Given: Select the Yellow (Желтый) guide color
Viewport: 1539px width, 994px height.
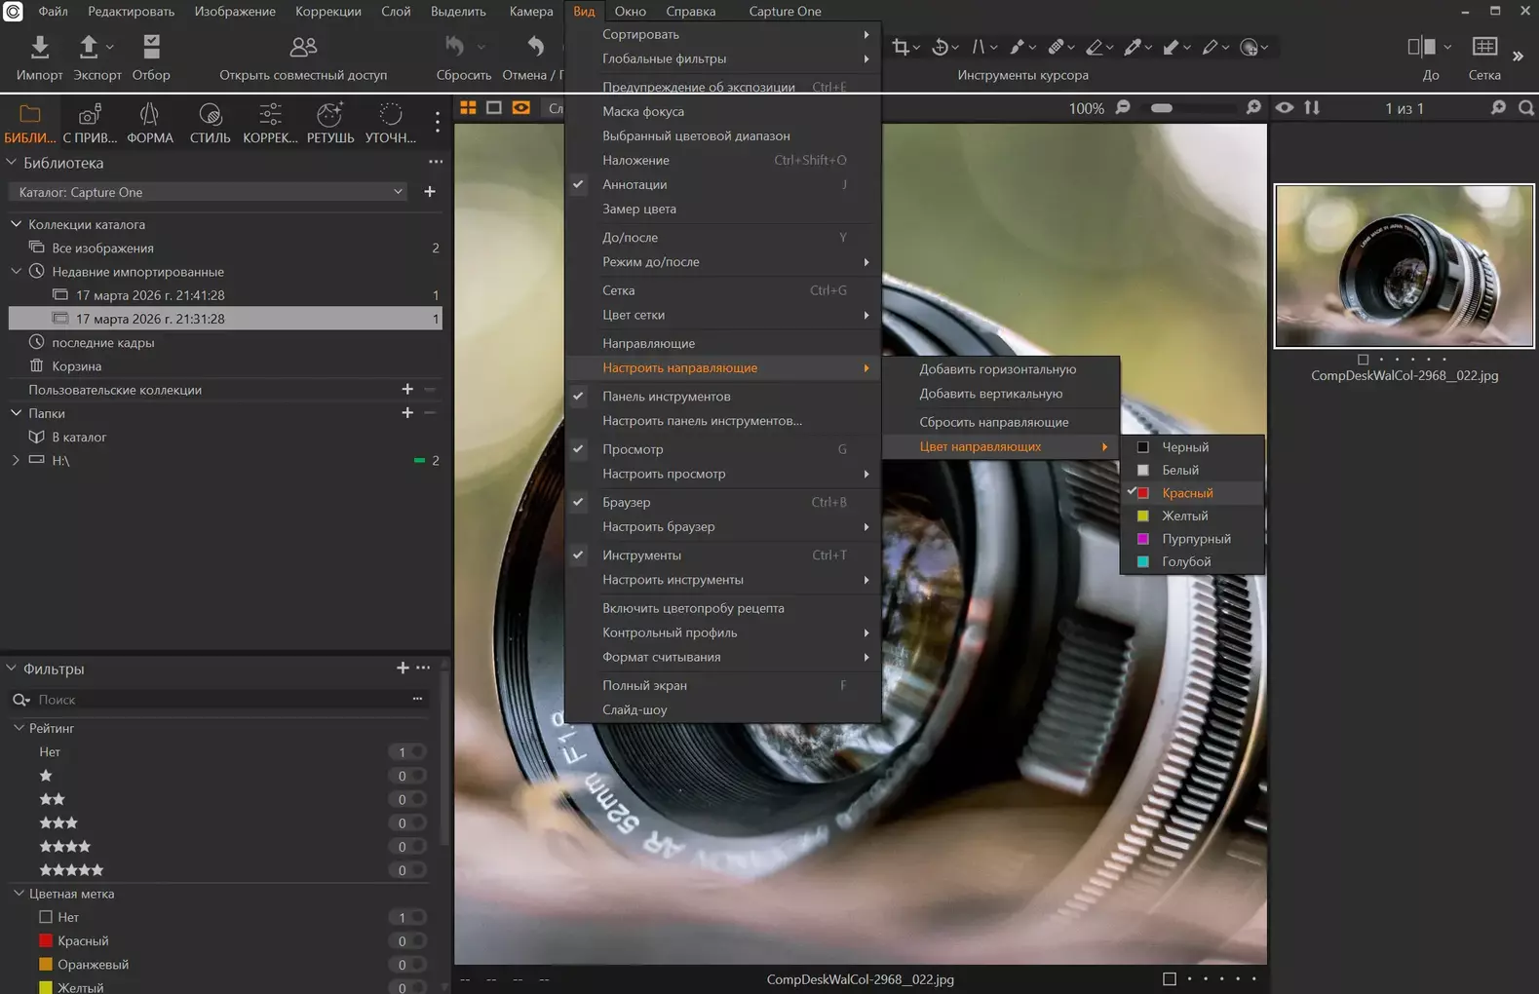Looking at the screenshot, I should (1184, 516).
